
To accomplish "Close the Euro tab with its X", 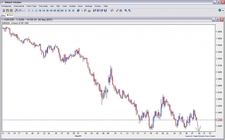I will pos(8,15).
